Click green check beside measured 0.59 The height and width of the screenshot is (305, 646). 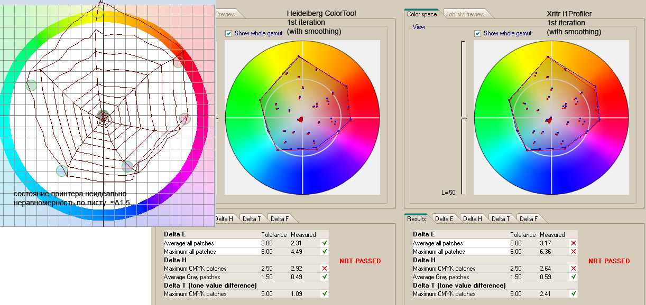[574, 277]
